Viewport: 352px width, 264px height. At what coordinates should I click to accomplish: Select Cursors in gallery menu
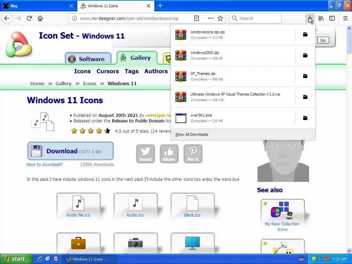pyautogui.click(x=108, y=71)
